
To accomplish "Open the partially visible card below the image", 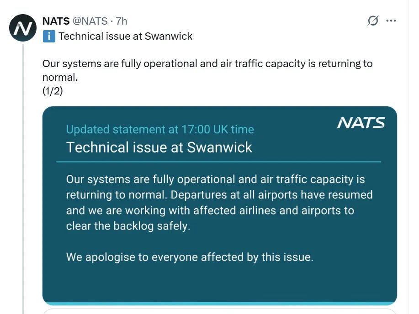I will coord(220,311).
